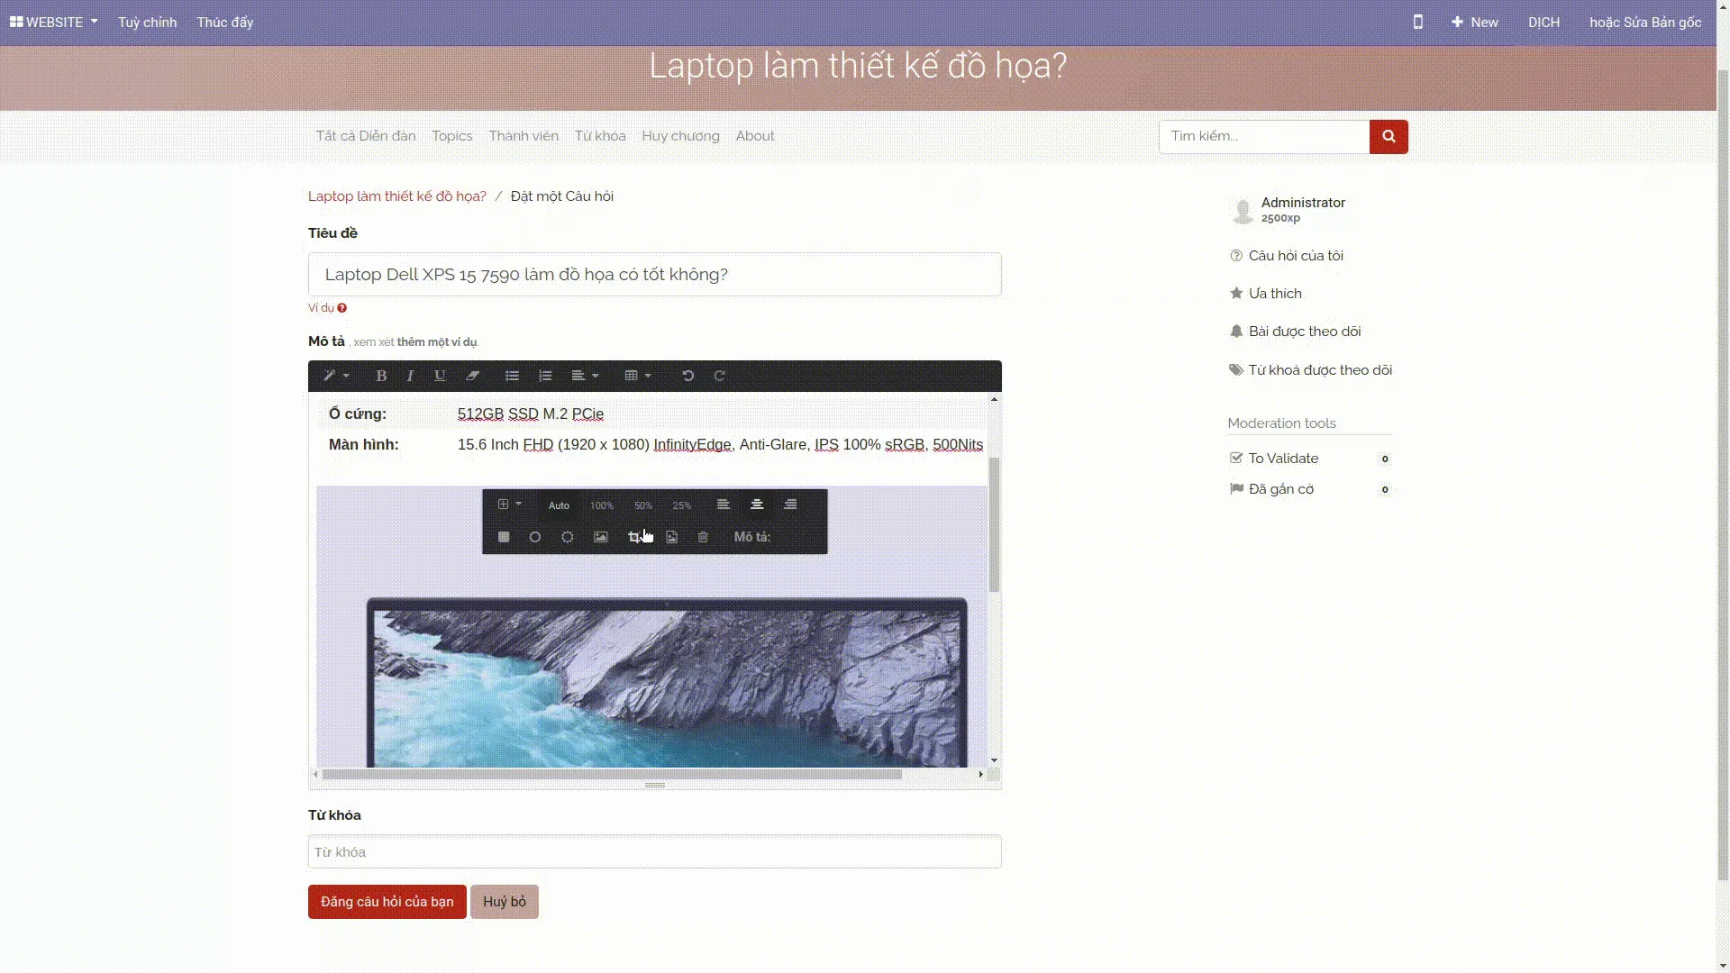Click the picture replace icon in popover

tap(601, 537)
